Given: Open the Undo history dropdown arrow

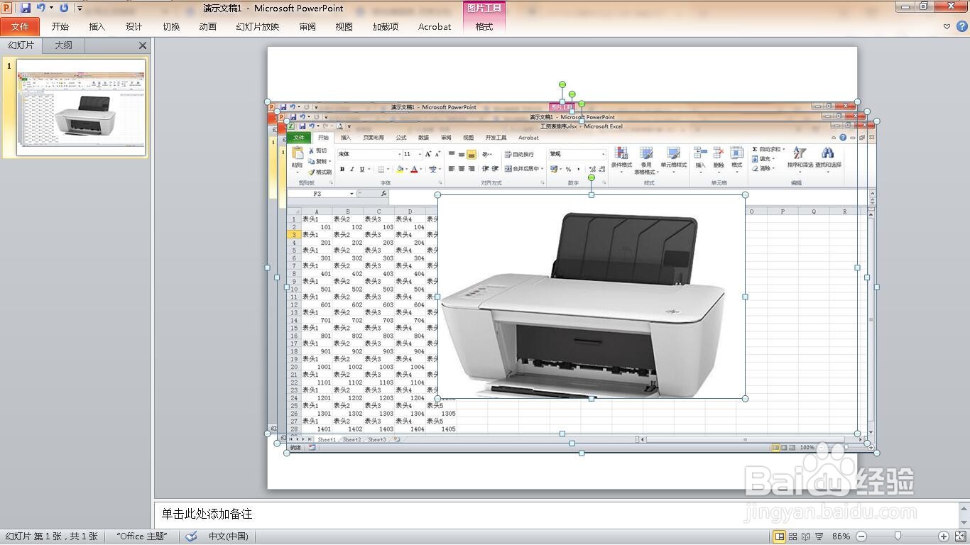Looking at the screenshot, I should pos(51,8).
